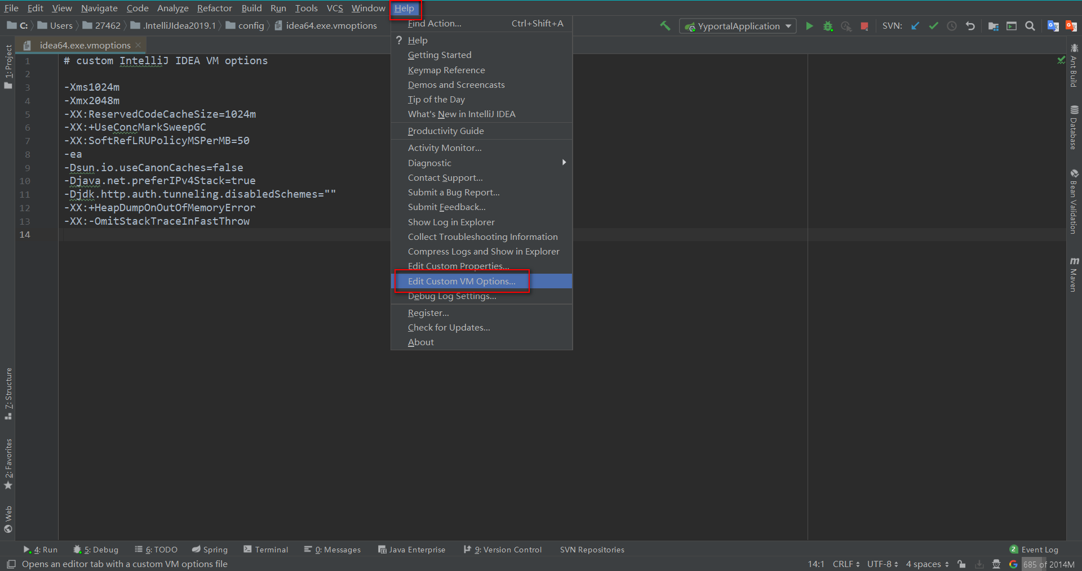Open the TODO tool window
The image size is (1082, 571).
pyautogui.click(x=156, y=550)
